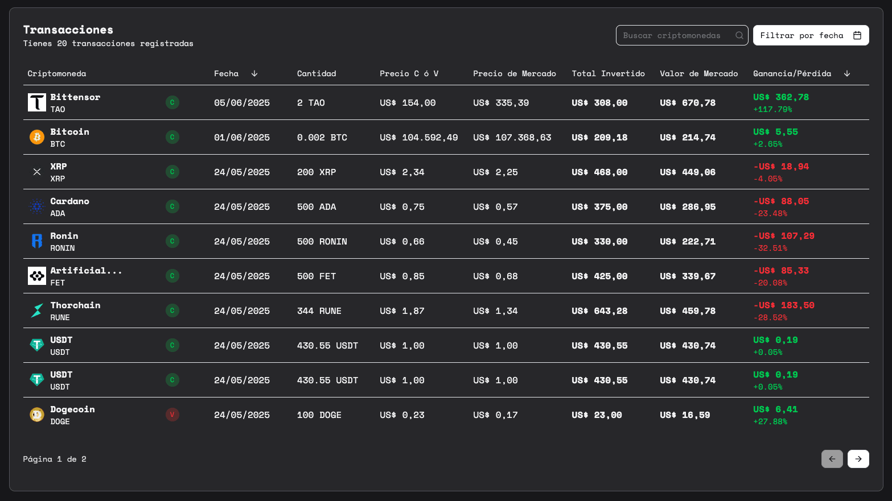Click the Bitcoin orange coin logo
The width and height of the screenshot is (892, 501).
pos(37,137)
